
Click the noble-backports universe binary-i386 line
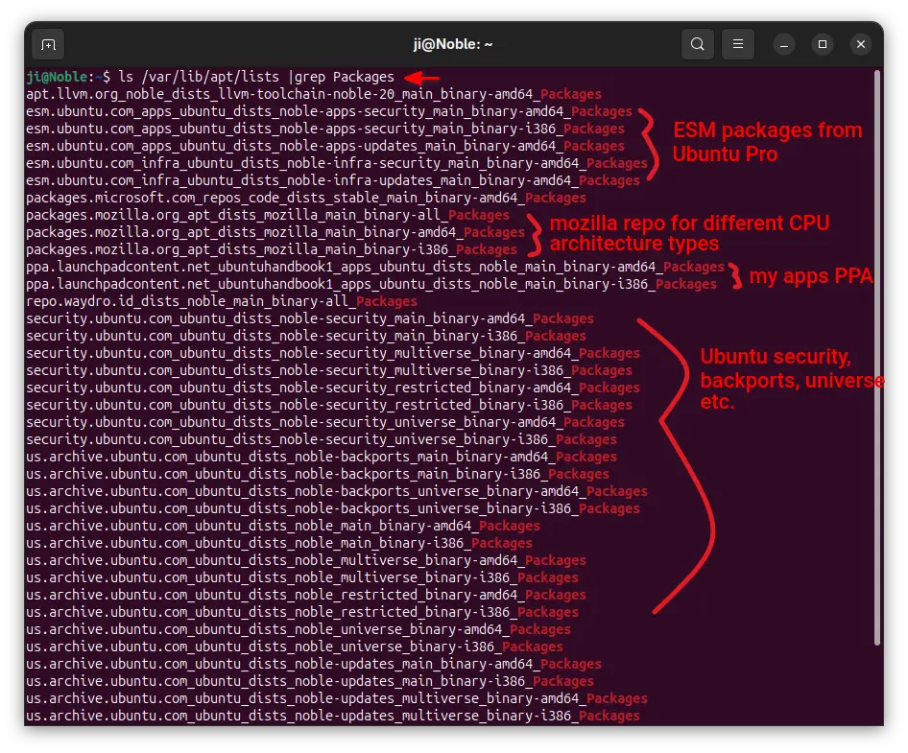click(x=333, y=508)
